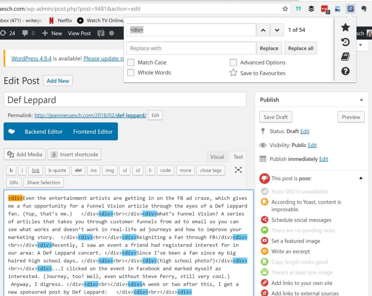The height and width of the screenshot is (296, 372).
Task: Click the Replace with input field
Action: (191, 48)
